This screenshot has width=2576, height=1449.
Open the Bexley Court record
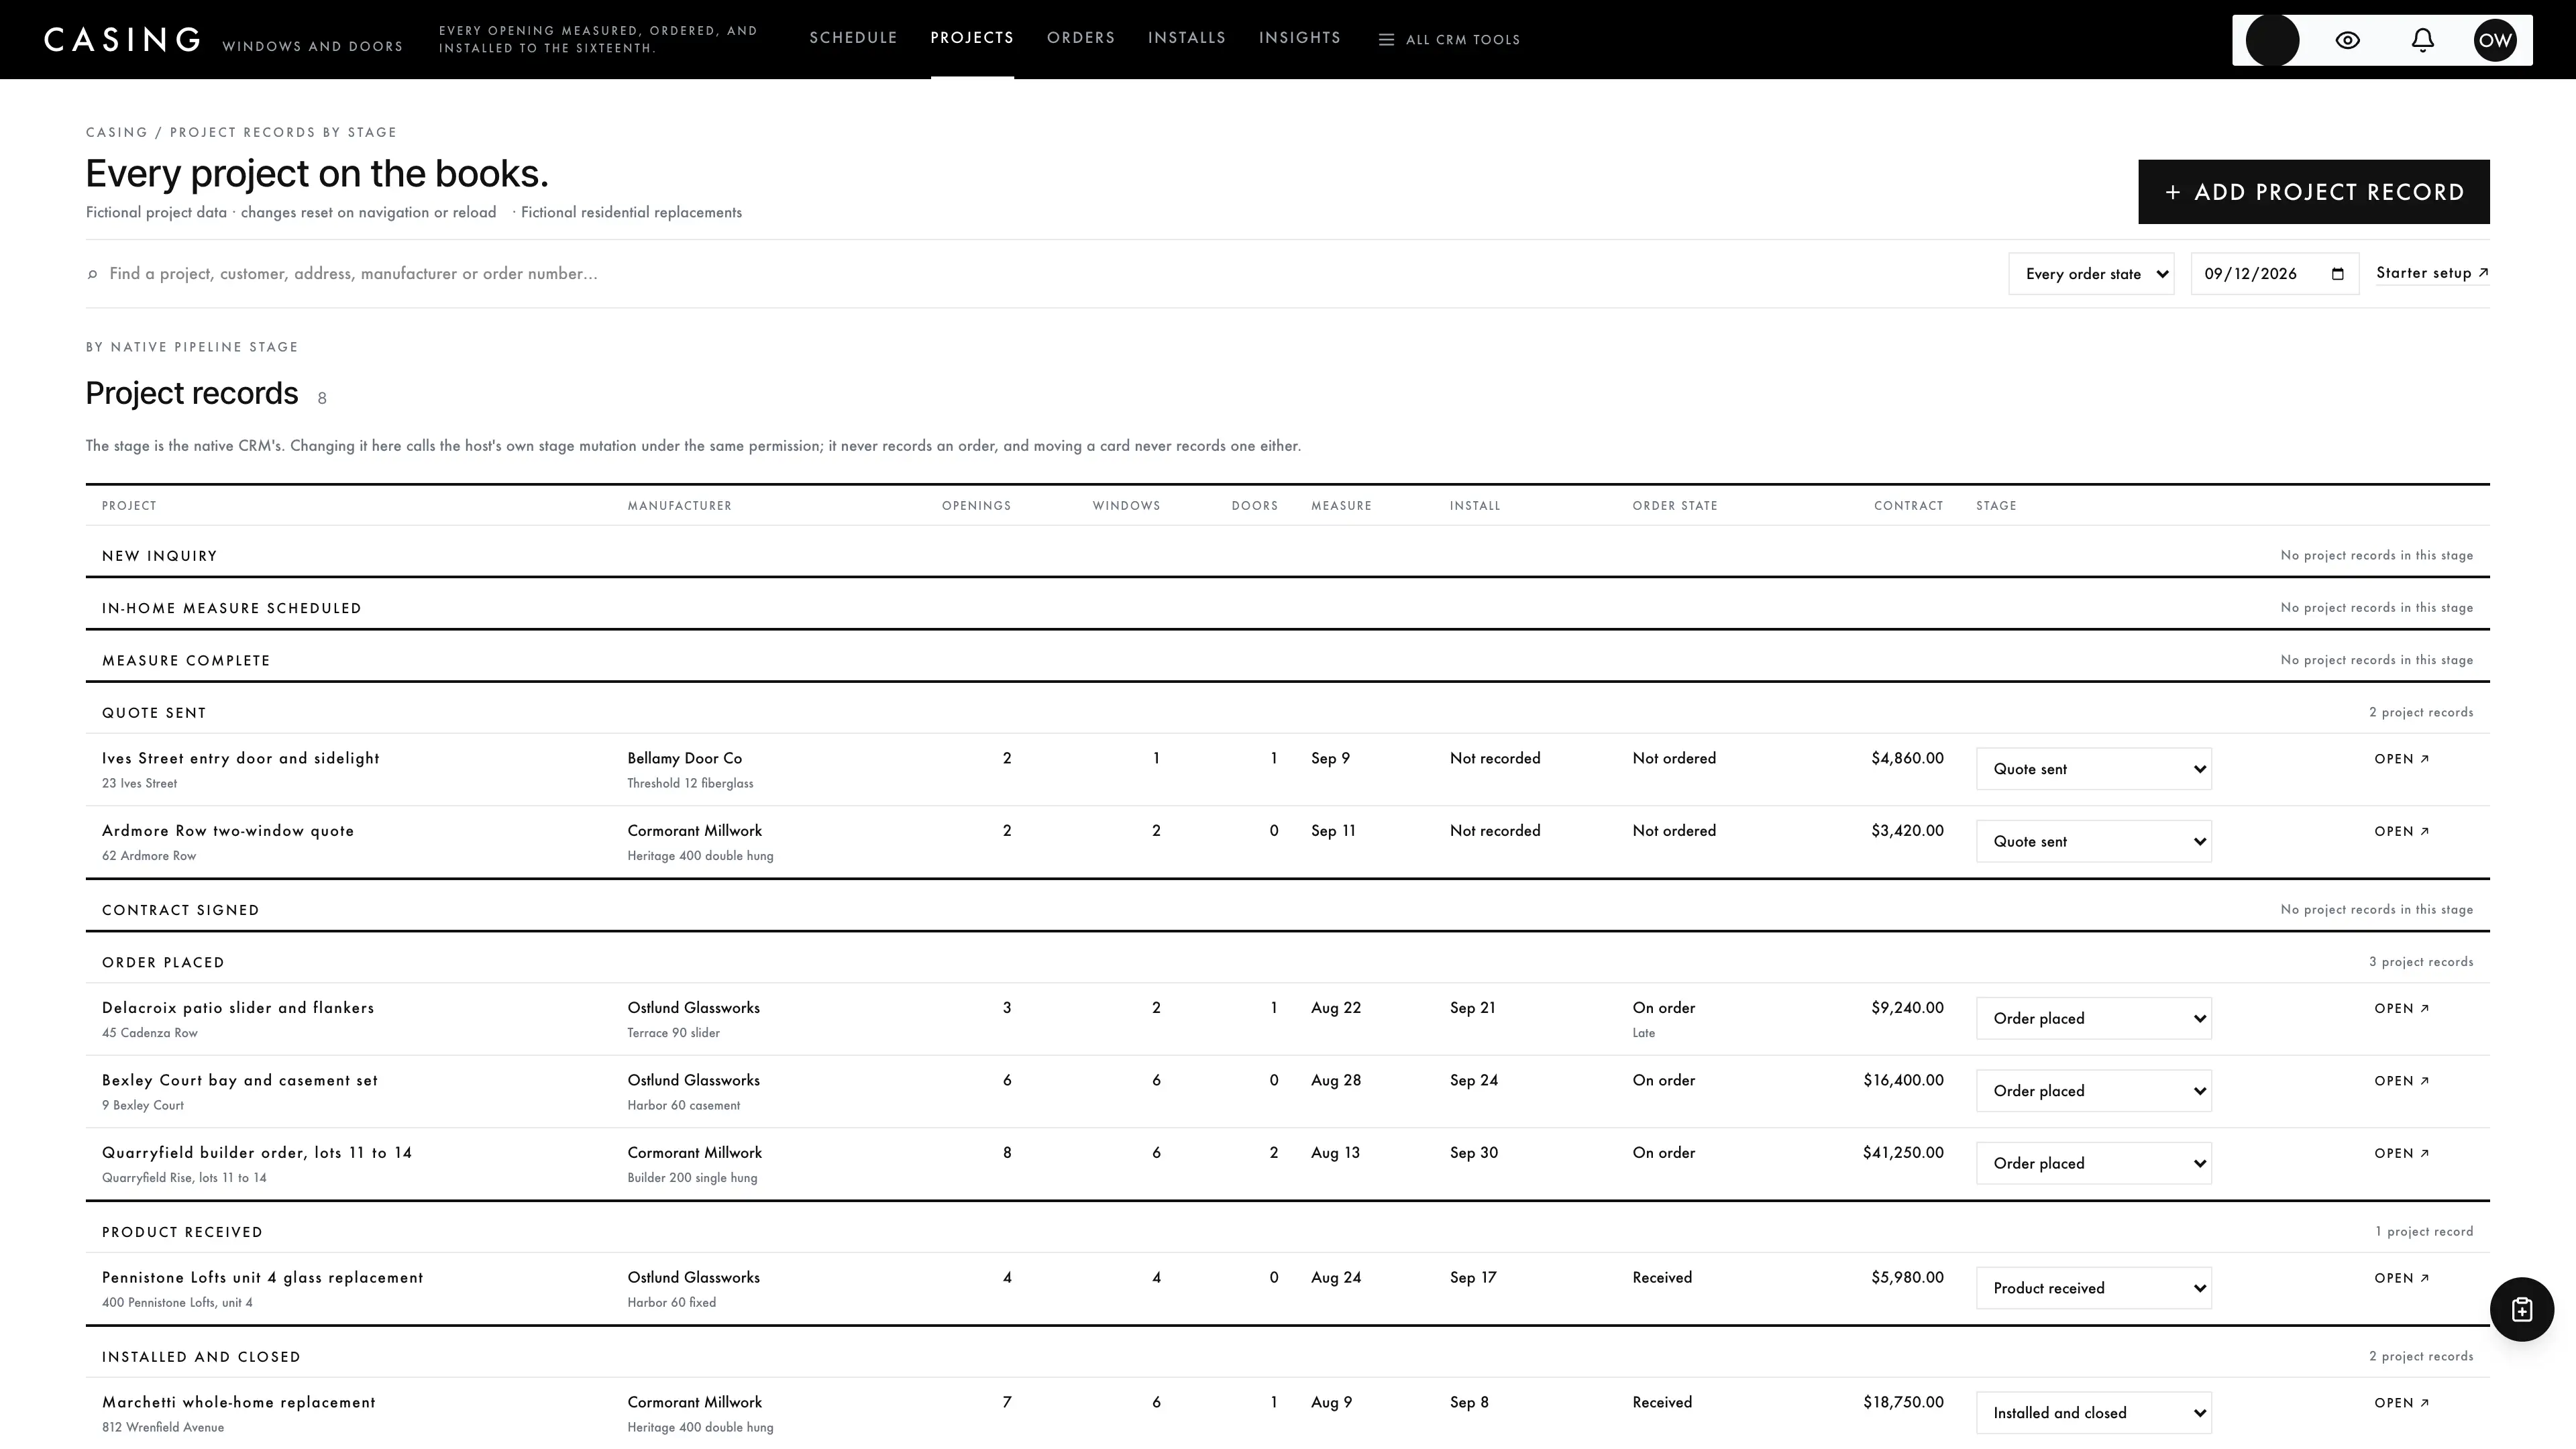coord(2401,1081)
